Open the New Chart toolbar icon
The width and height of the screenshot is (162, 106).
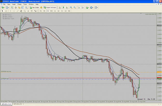[x=3, y=8]
